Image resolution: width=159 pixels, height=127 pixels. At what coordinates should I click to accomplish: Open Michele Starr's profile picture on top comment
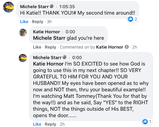[x=8, y=7]
